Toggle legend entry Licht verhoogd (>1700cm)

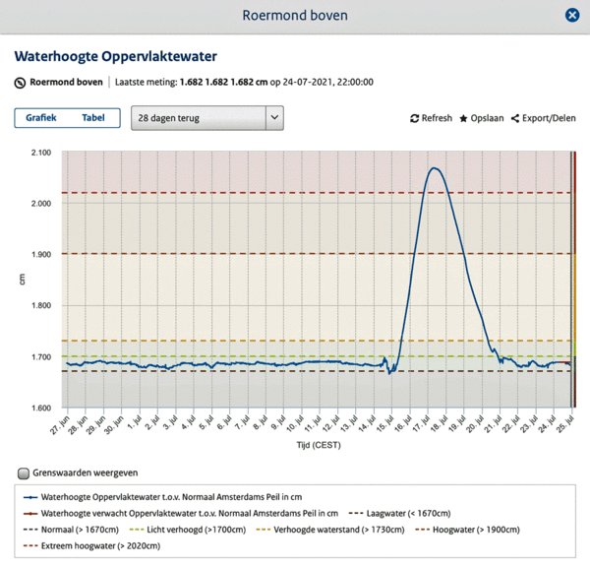[188, 530]
